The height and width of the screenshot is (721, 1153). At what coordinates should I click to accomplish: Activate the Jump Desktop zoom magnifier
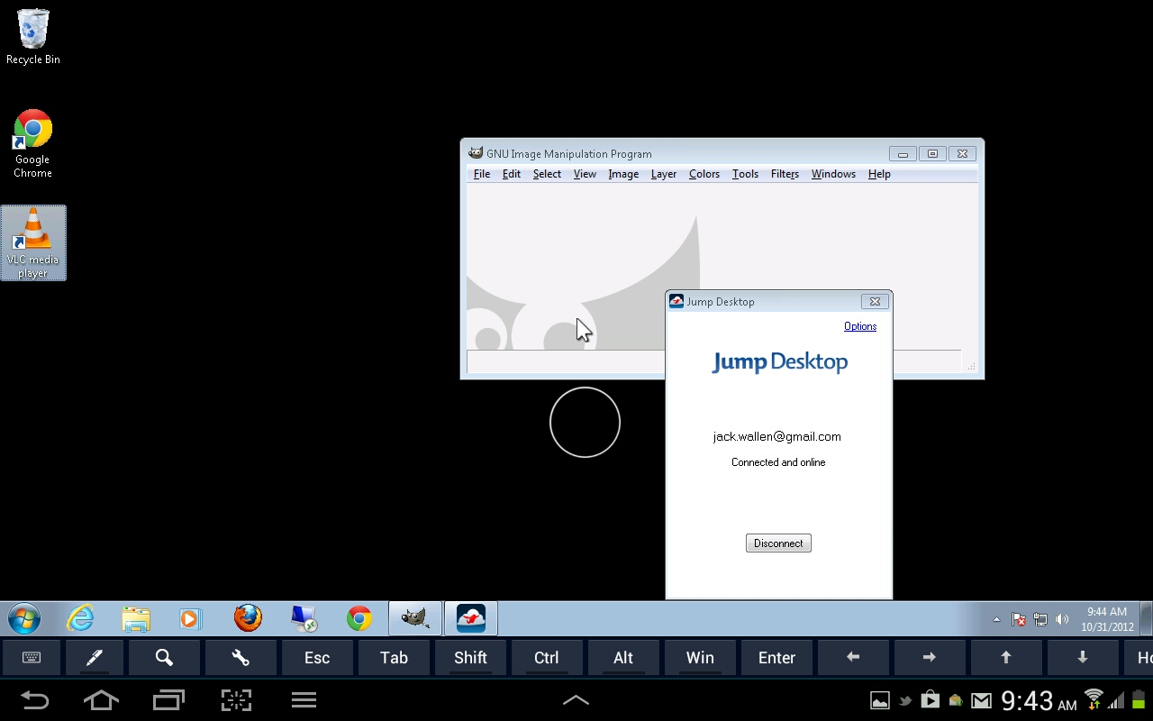click(164, 658)
